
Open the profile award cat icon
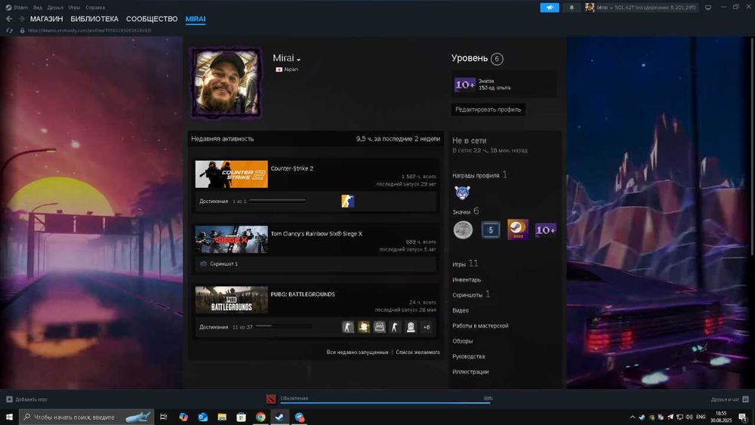462,193
